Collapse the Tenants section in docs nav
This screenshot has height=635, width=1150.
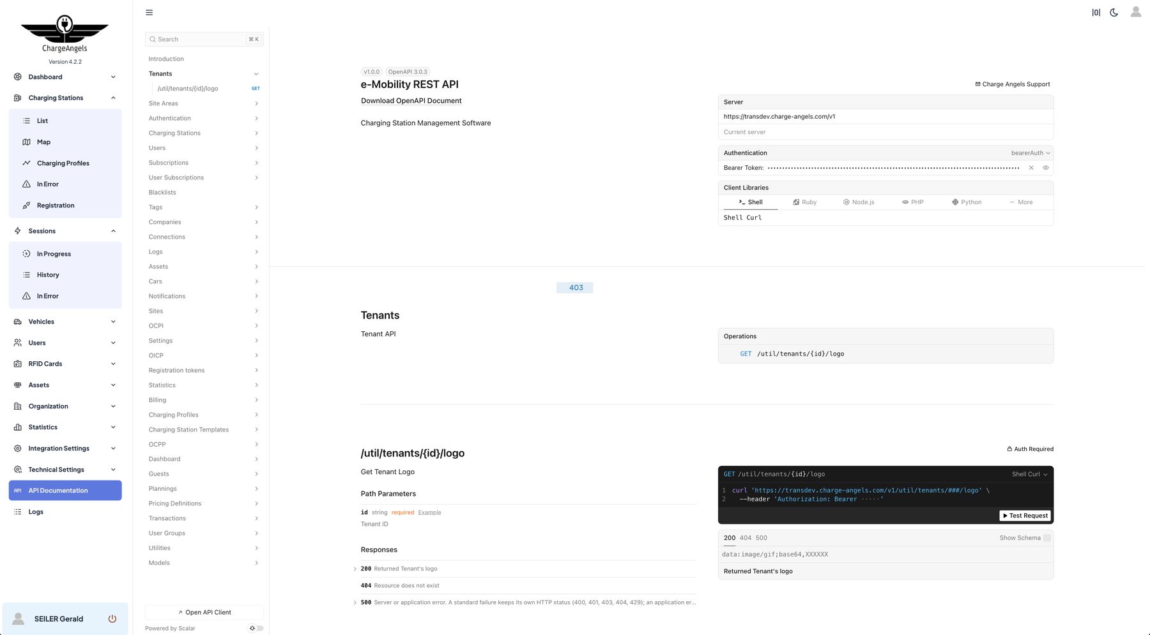[256, 74]
